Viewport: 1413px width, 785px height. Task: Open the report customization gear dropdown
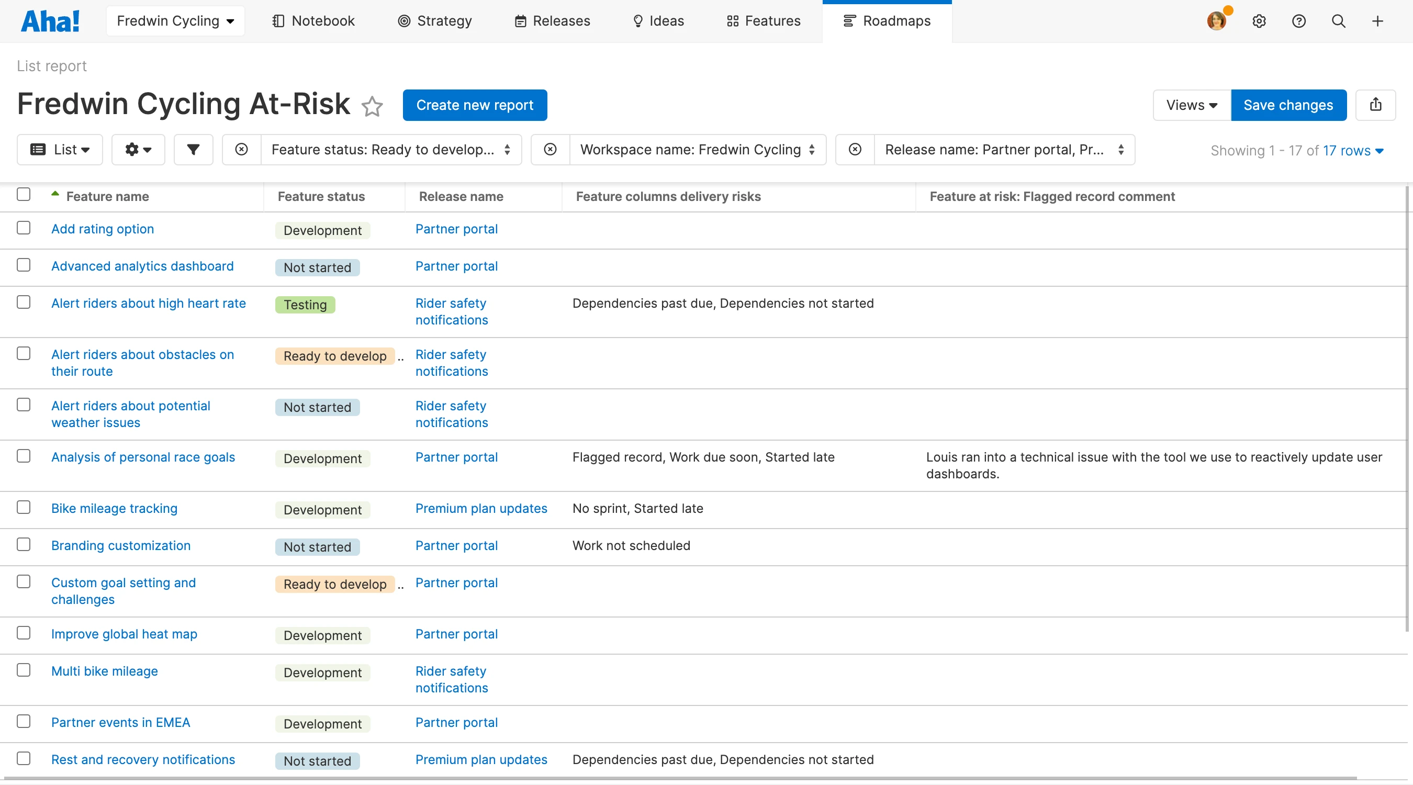(x=138, y=149)
